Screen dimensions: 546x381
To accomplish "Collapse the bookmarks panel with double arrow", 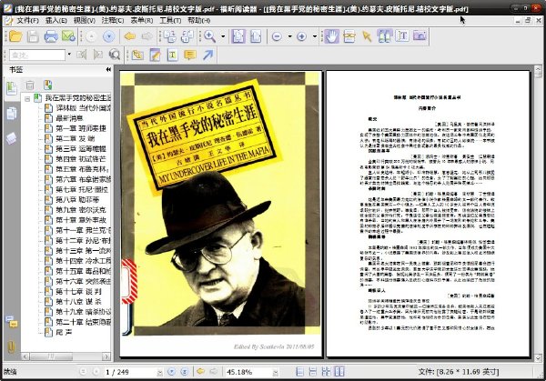I will (x=108, y=70).
